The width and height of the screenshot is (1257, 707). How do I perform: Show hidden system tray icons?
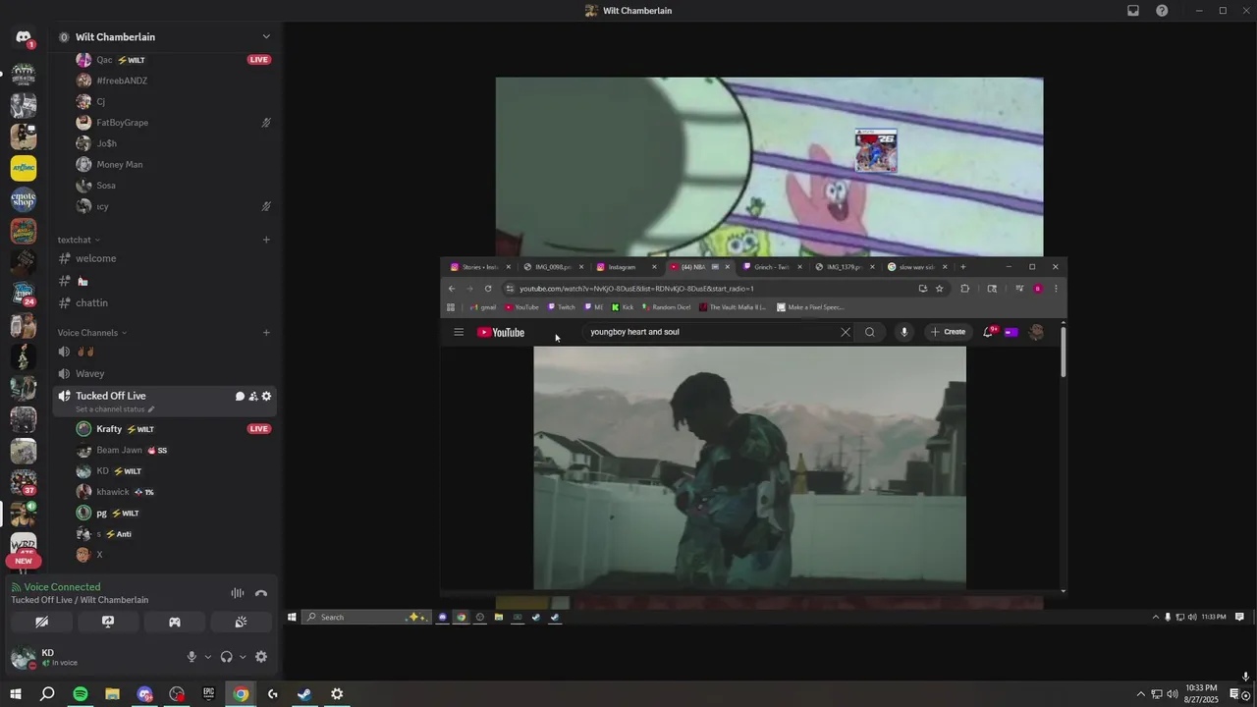tap(1141, 694)
